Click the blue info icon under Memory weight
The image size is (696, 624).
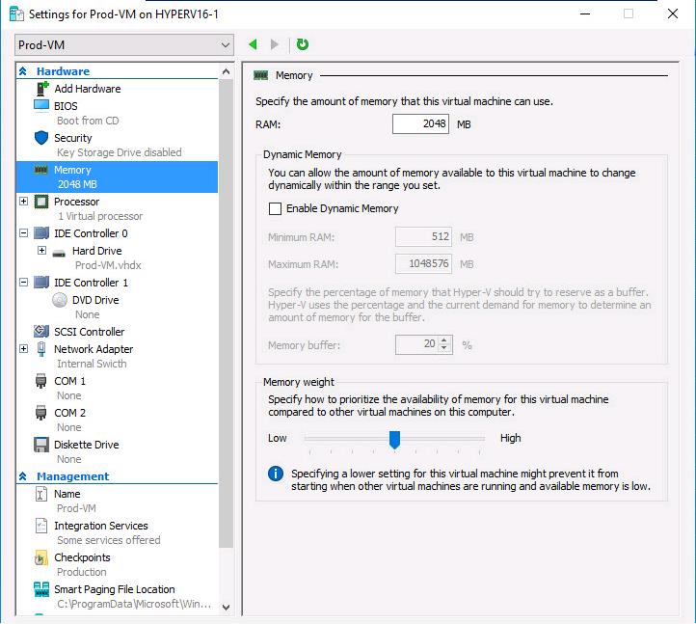tap(276, 474)
